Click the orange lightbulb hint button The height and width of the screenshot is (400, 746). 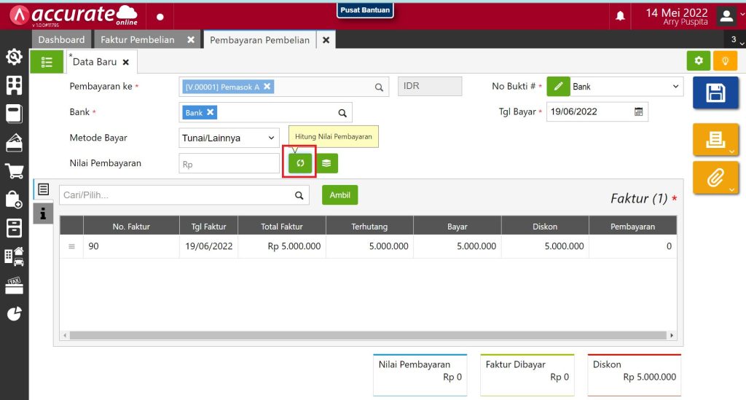pos(725,61)
